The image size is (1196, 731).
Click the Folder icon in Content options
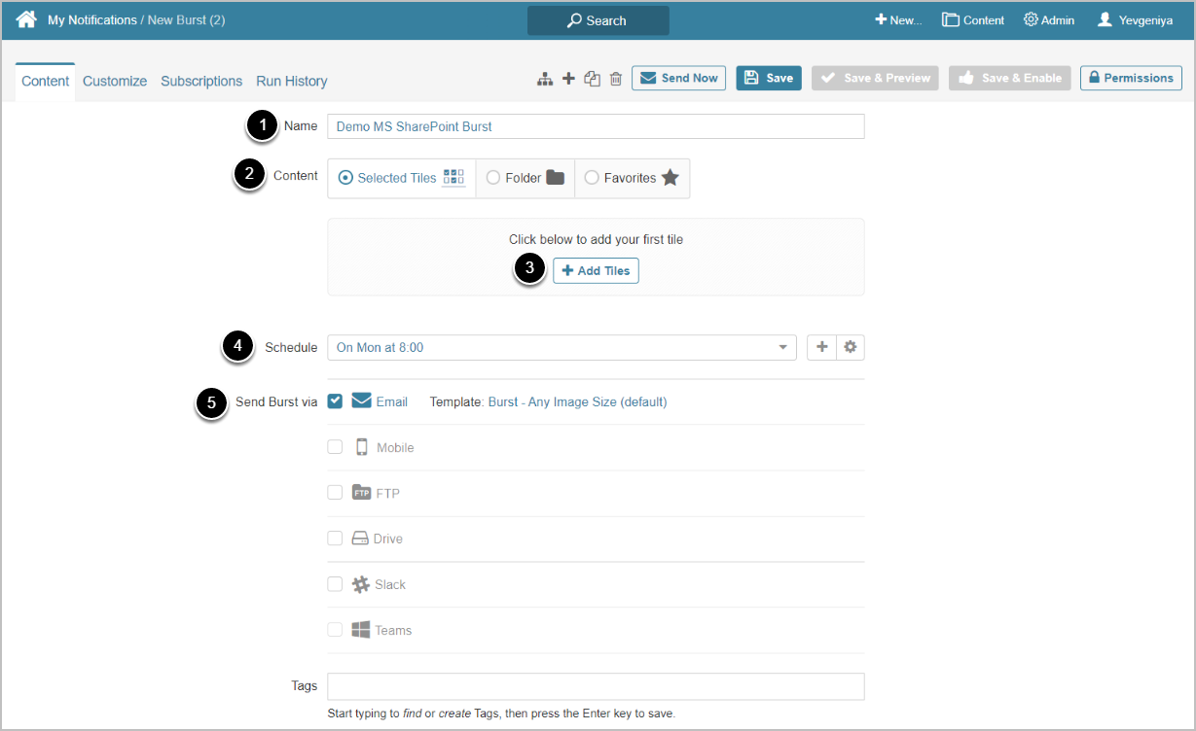click(x=556, y=178)
